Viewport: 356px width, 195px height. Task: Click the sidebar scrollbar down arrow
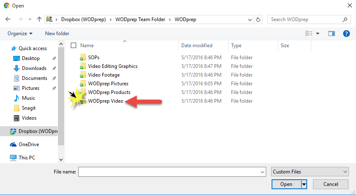point(61,159)
